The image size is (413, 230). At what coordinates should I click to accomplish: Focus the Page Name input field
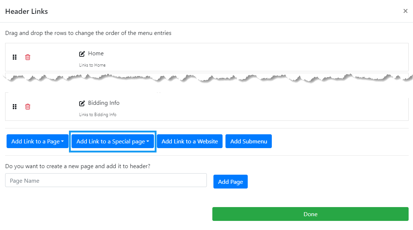[106, 181]
